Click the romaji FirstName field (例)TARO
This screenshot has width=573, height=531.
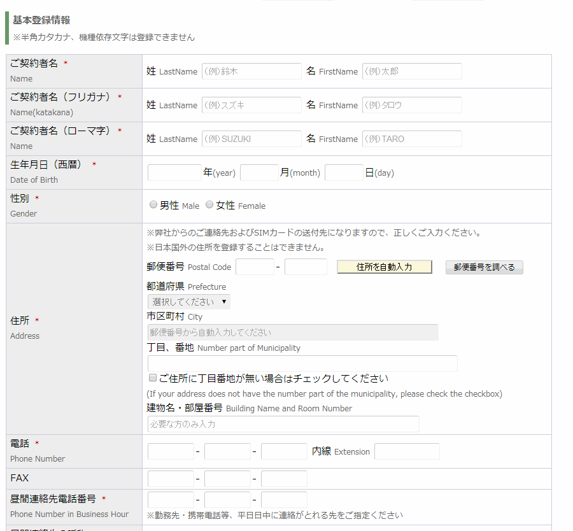tap(412, 139)
